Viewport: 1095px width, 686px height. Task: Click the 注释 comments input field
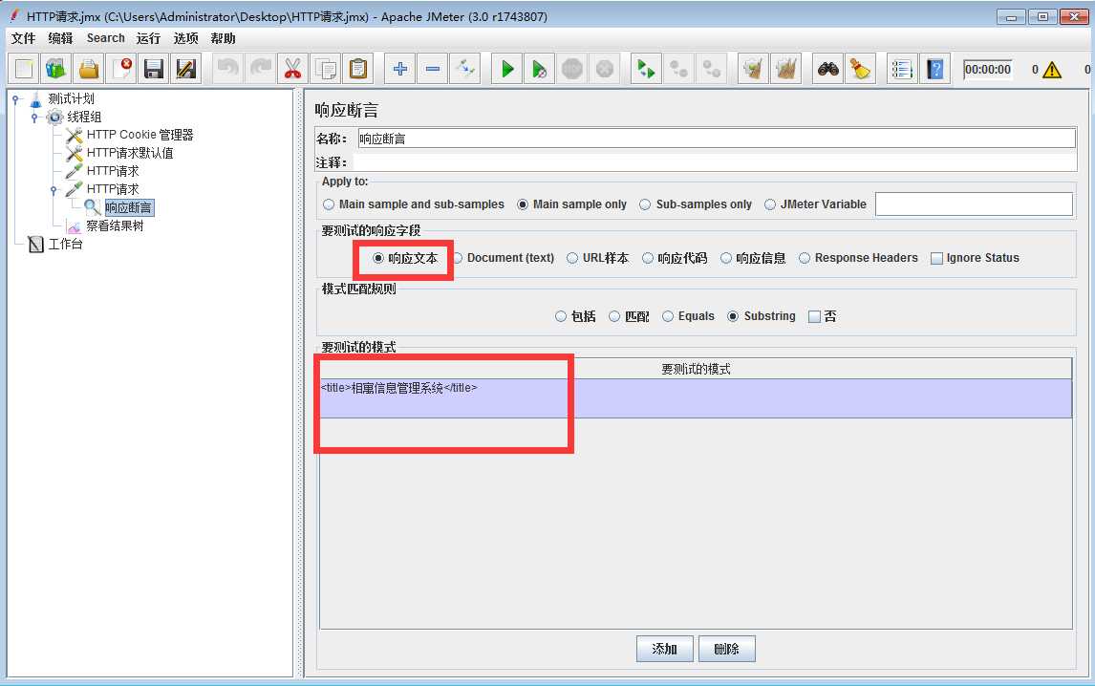click(x=715, y=162)
